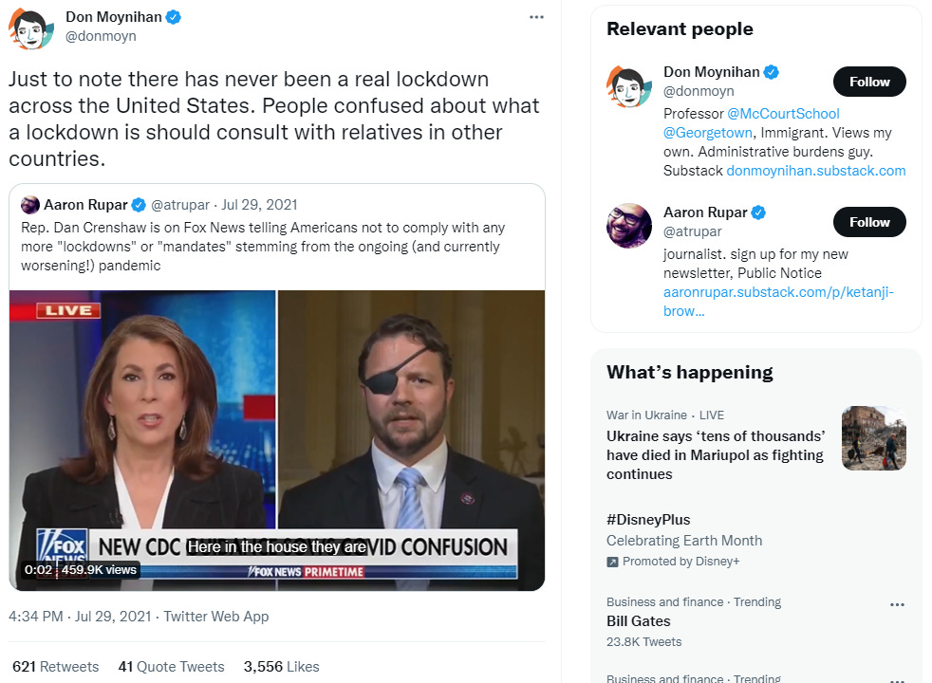
Task: Click the Promoted by Disney+ arrow icon
Action: tap(612, 562)
